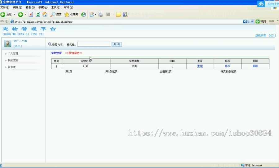Go to Home page icon
This screenshot has width=279, height=168.
point(45,14)
